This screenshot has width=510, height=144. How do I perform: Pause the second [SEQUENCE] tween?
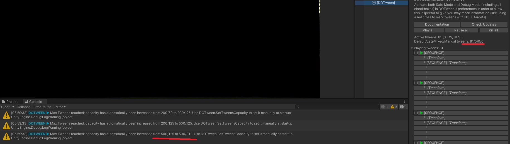(415, 83)
